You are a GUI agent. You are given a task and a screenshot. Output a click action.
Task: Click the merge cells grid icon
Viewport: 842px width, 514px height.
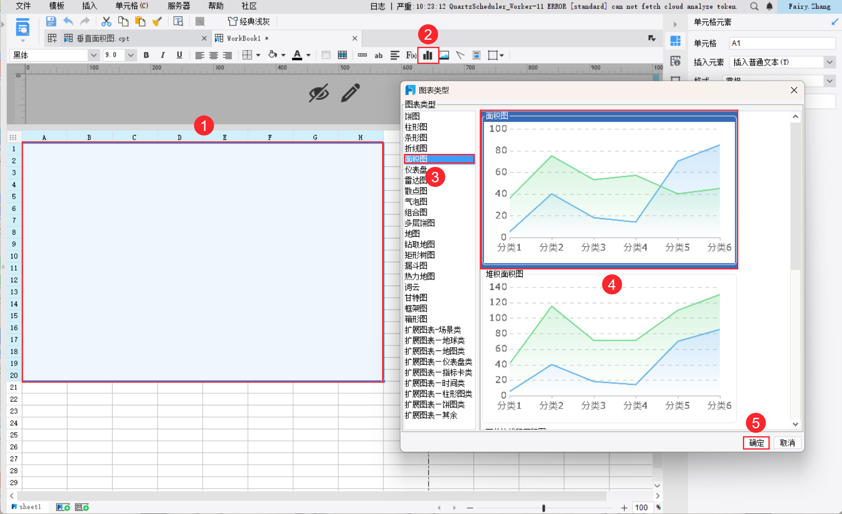(342, 55)
